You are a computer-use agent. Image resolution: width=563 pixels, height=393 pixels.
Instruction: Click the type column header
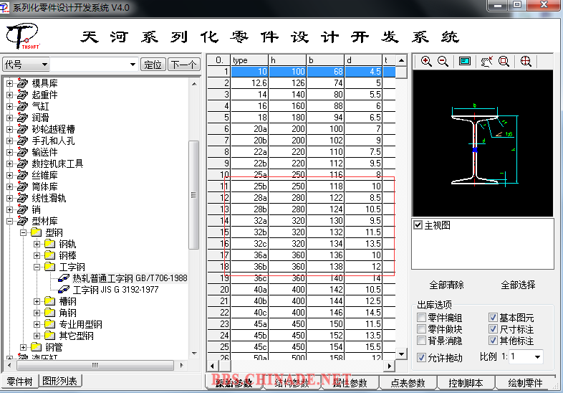click(249, 60)
